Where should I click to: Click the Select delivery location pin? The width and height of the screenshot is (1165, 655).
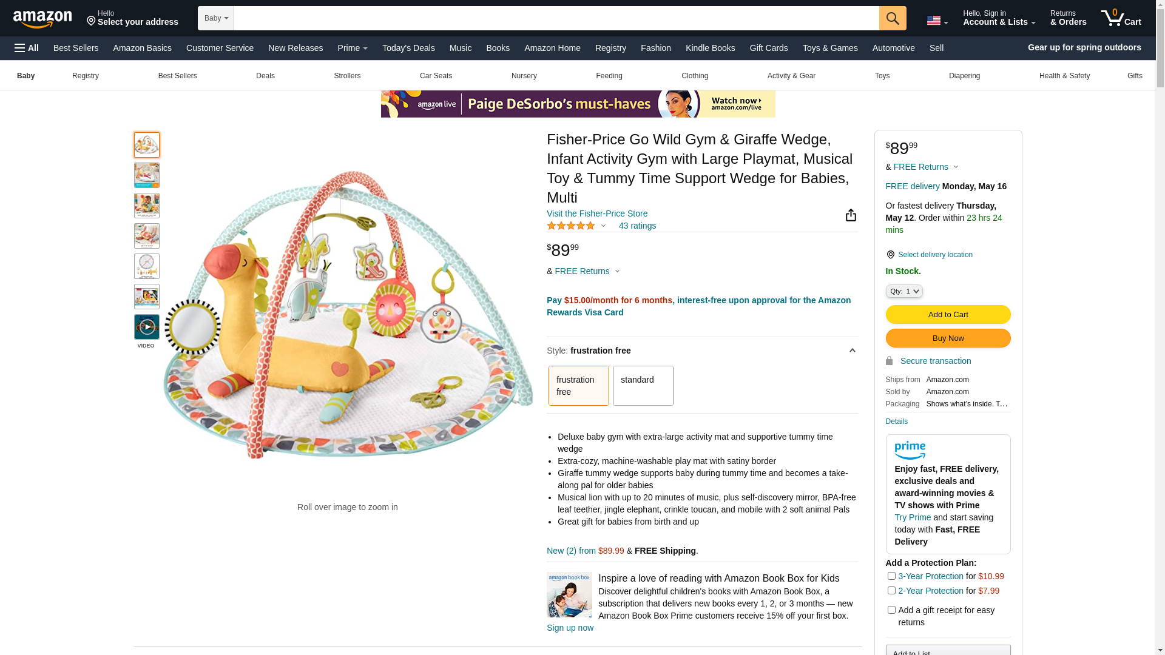890,255
